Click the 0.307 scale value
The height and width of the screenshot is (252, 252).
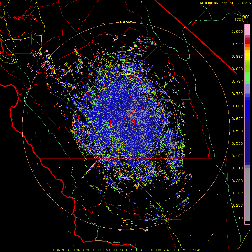(x=237, y=193)
